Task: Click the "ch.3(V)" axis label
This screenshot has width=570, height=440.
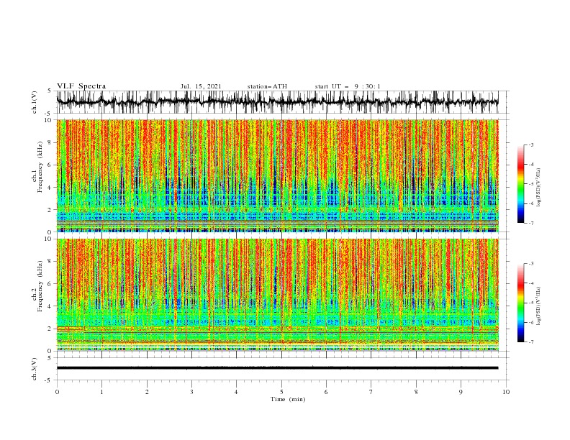Action: pos(35,370)
